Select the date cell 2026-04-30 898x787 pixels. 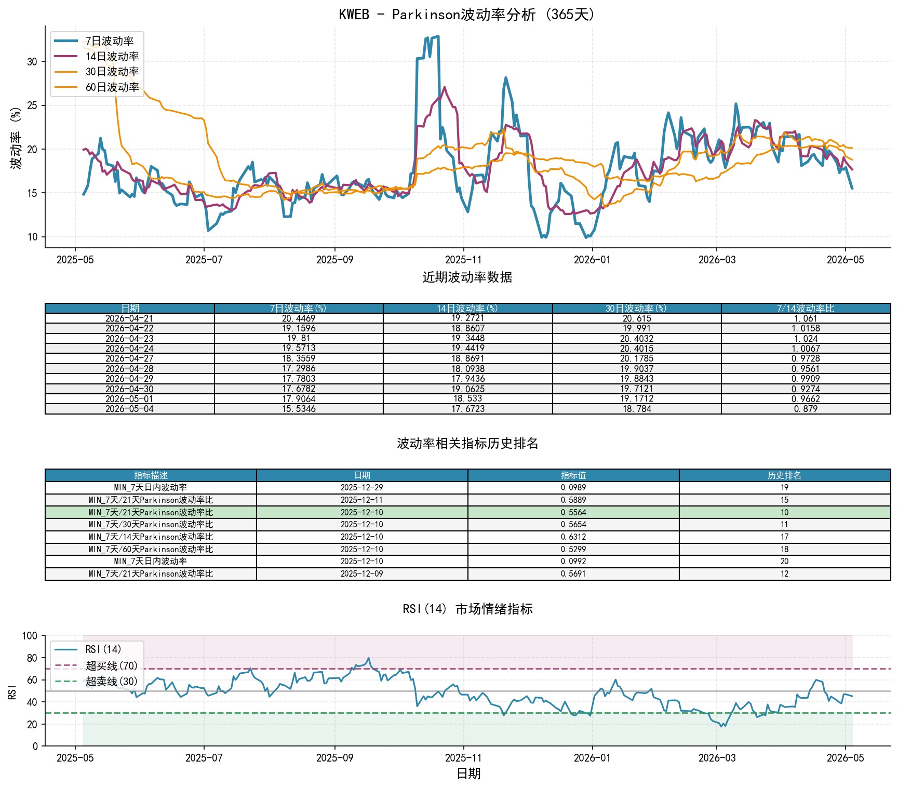pyautogui.click(x=129, y=389)
